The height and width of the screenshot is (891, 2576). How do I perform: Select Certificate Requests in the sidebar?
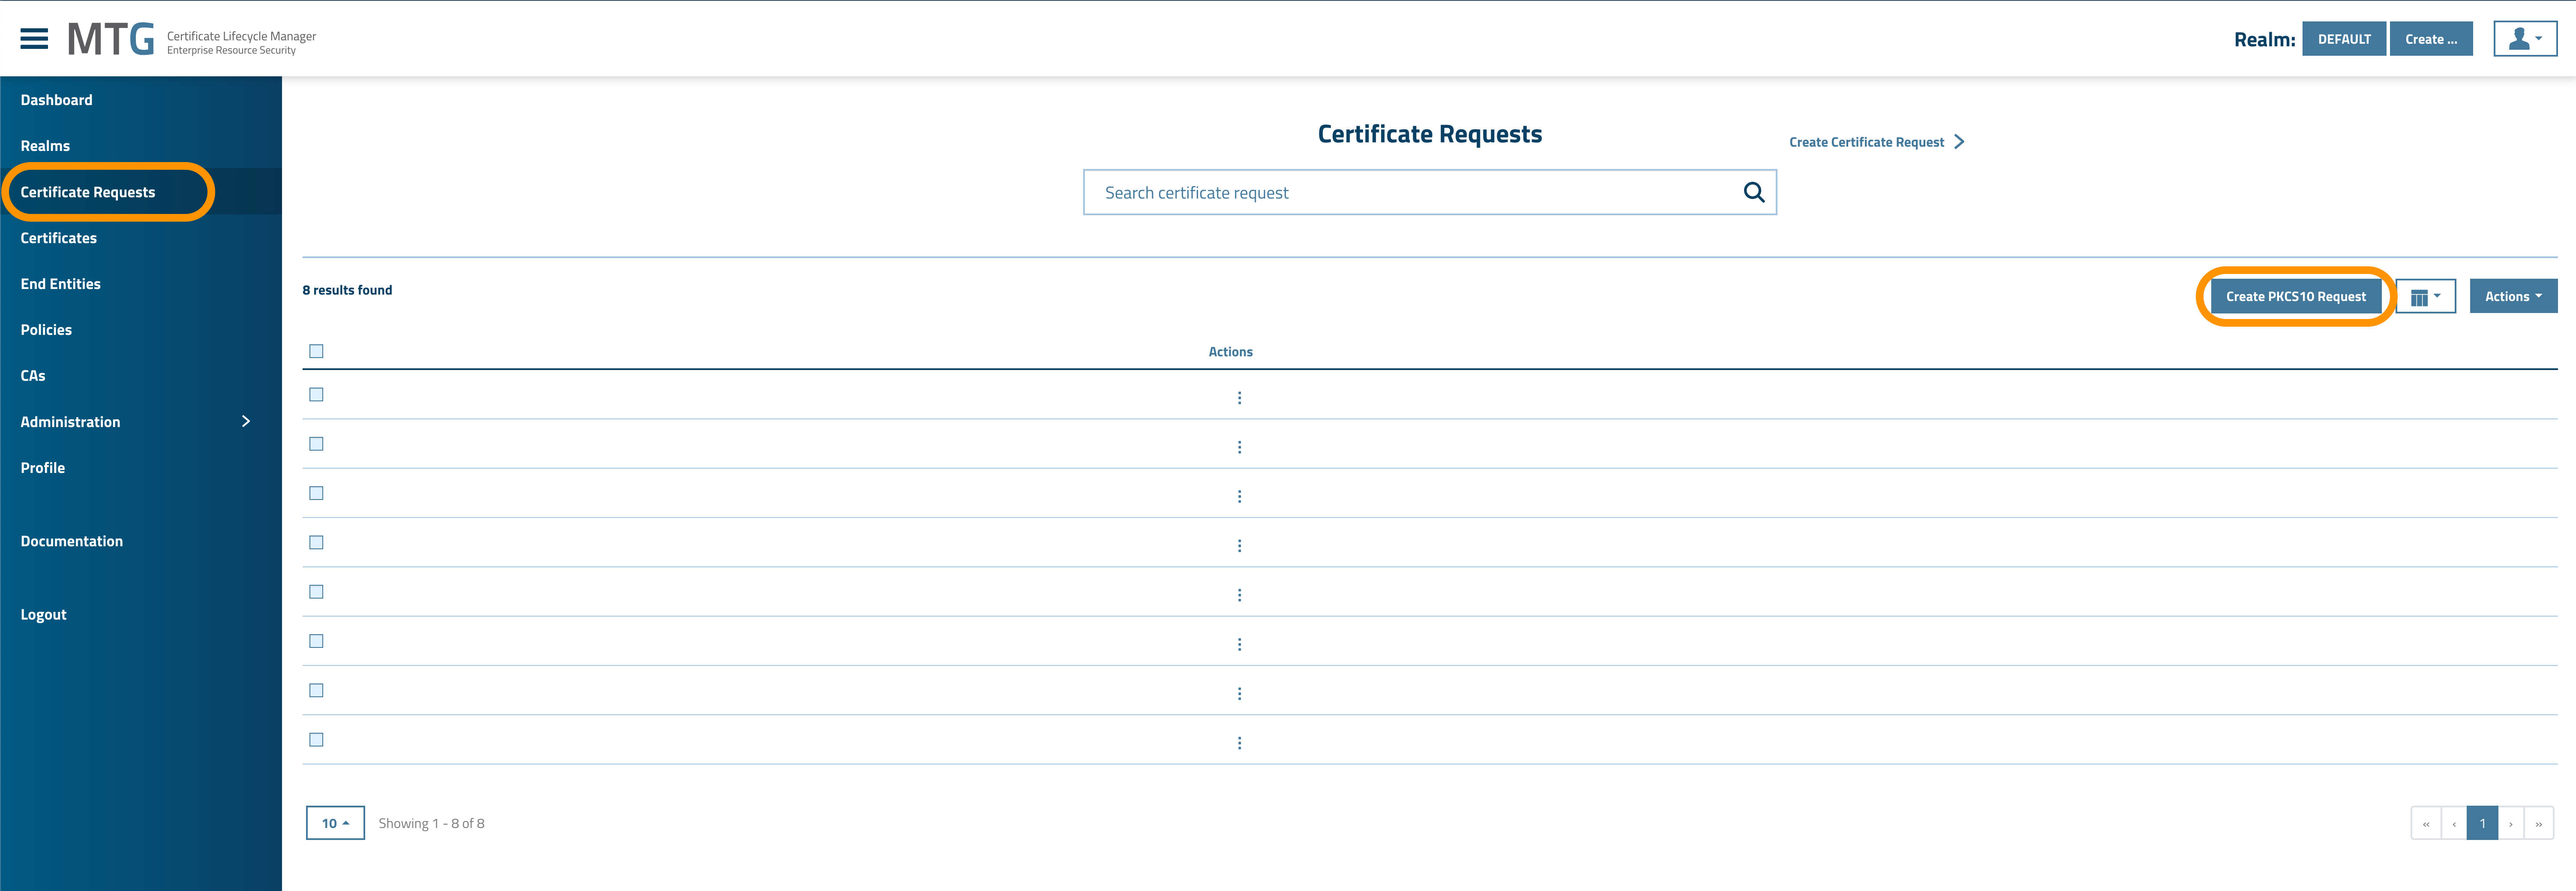point(88,192)
